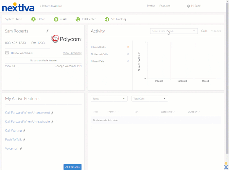The image size is (229, 170).
Task: Edit Call Waiting pencil icon
Action: coord(24,131)
